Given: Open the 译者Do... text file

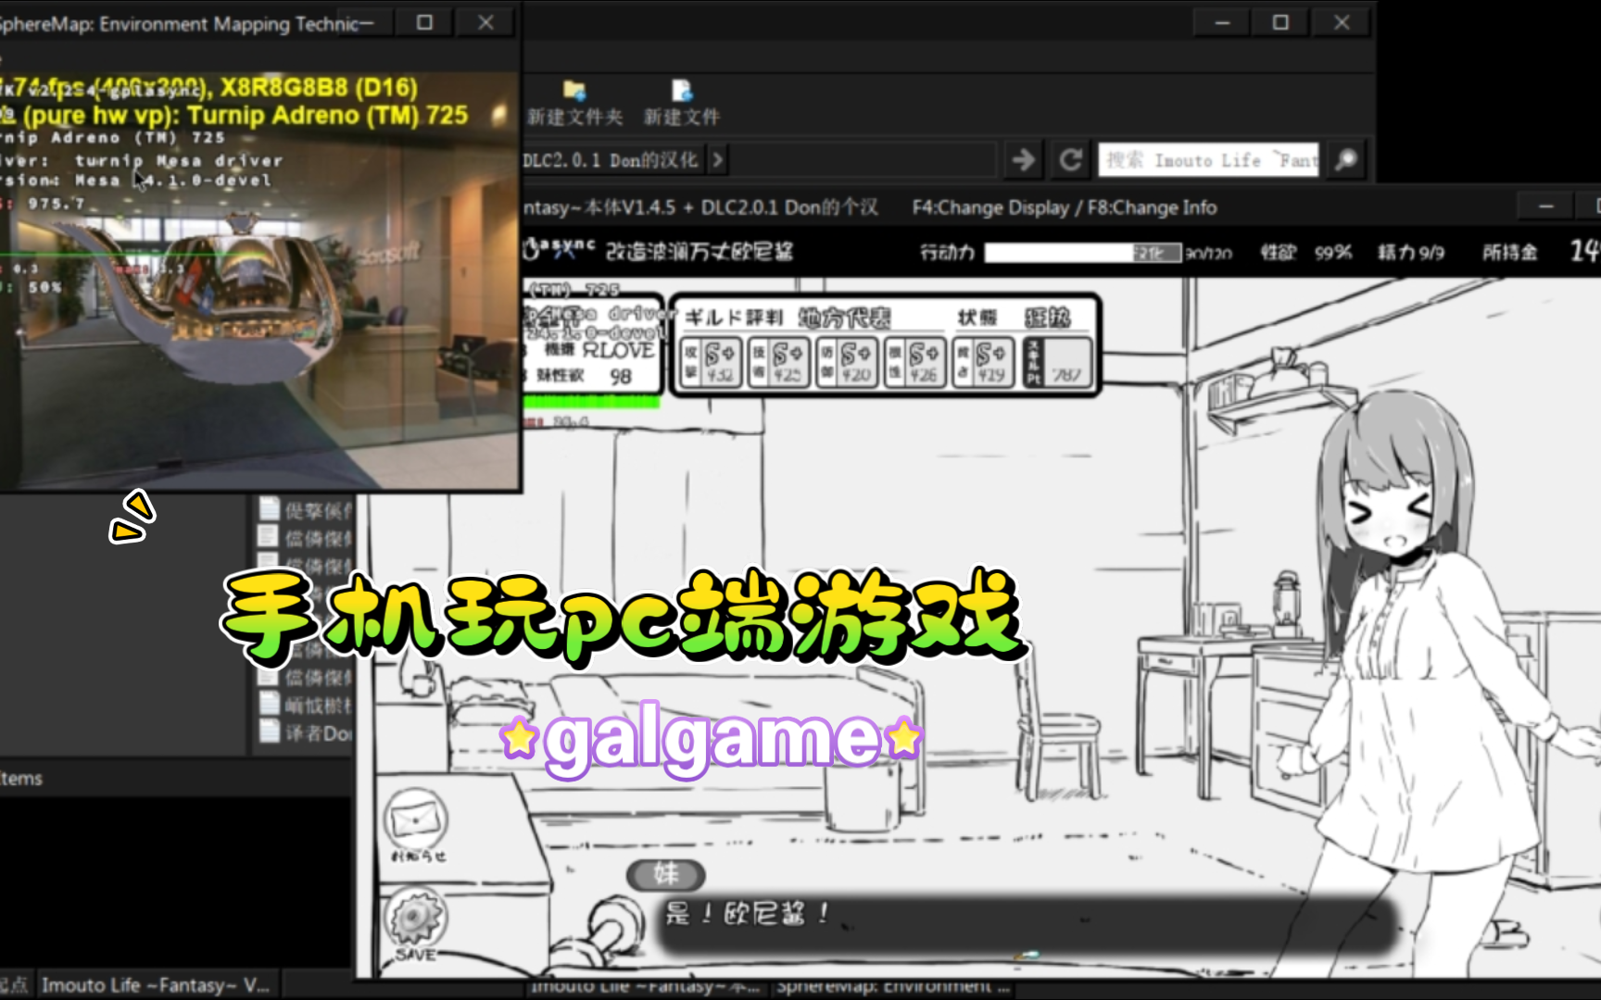Looking at the screenshot, I should [x=308, y=732].
